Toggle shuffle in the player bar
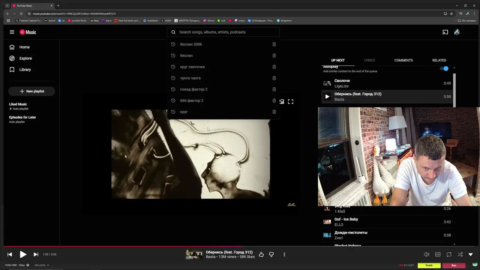This screenshot has height=270, width=480. coord(460,254)
